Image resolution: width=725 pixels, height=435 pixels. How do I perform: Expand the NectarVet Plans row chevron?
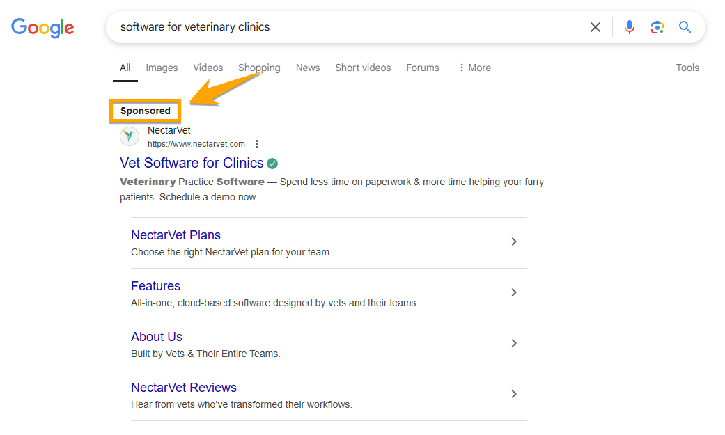click(x=514, y=242)
